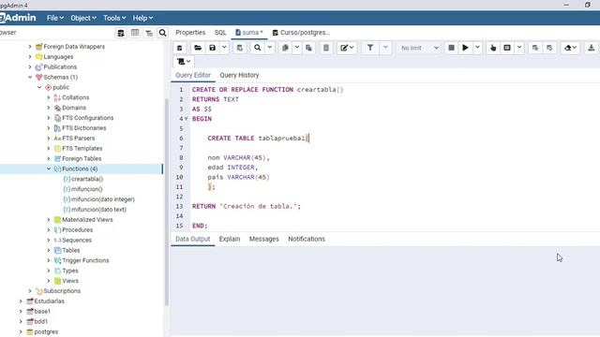Fold the BEGIN block at line 4
The image size is (600, 337).
187,119
